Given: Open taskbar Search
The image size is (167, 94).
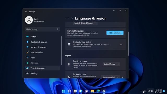Looking at the screenshot, I should [69, 91].
